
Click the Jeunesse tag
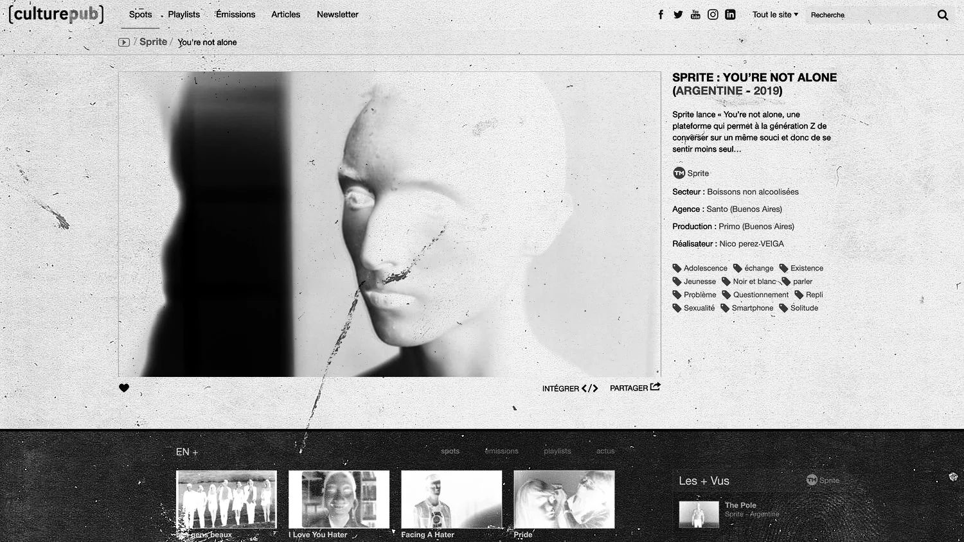point(694,281)
